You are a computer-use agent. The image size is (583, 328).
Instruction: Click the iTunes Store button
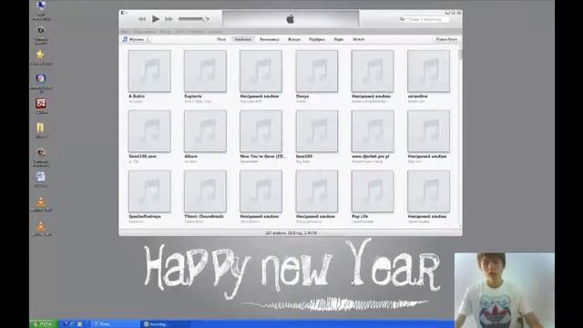[446, 39]
